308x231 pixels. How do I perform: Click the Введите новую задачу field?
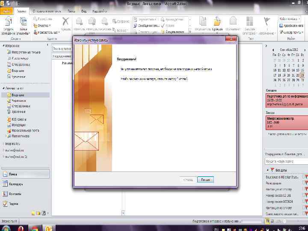point(286,161)
